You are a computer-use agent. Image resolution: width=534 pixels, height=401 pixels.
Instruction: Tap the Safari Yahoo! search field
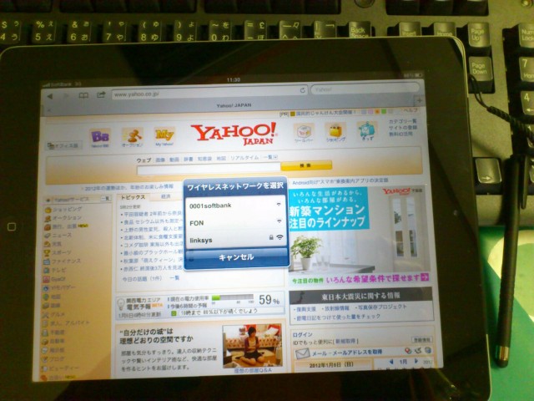[365, 89]
